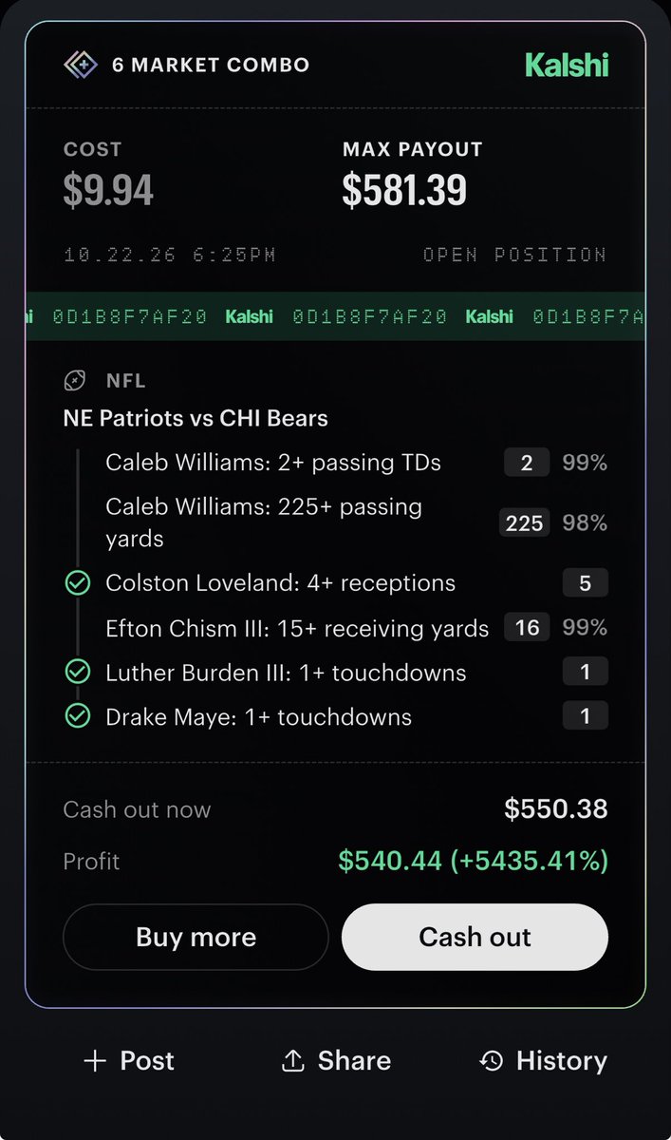Click the green check beside Colston Loveland

coord(77,583)
